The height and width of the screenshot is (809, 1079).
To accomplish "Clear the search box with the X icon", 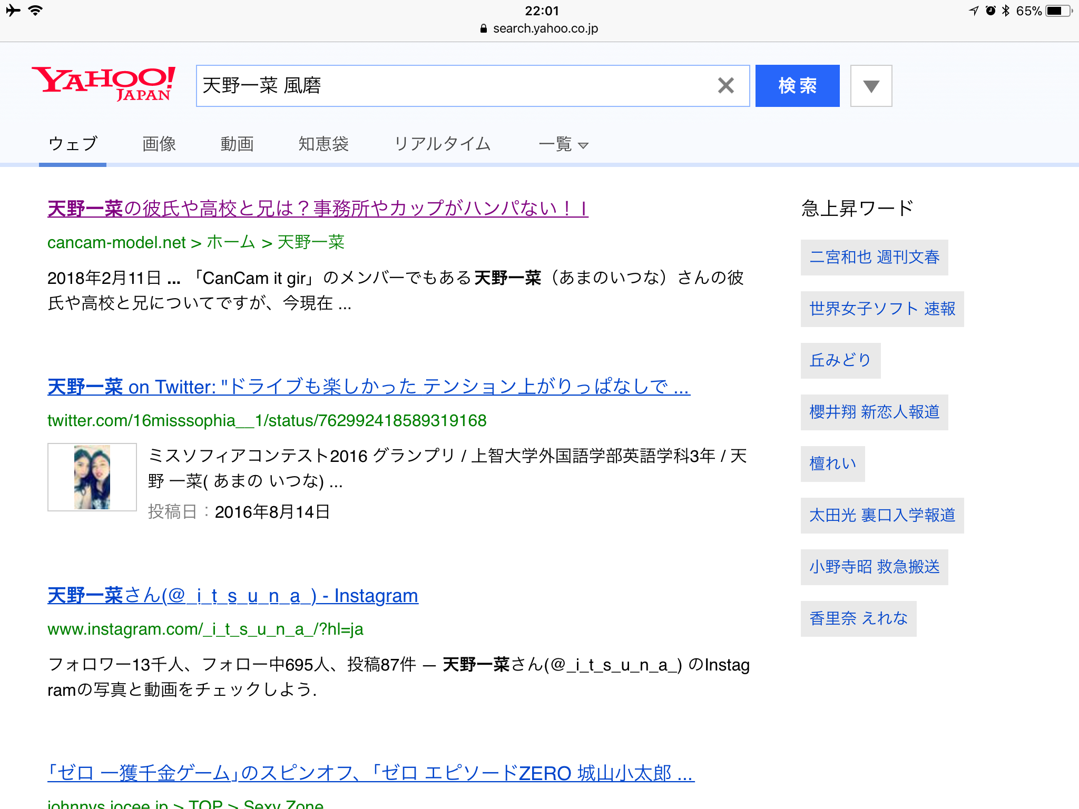I will [725, 85].
